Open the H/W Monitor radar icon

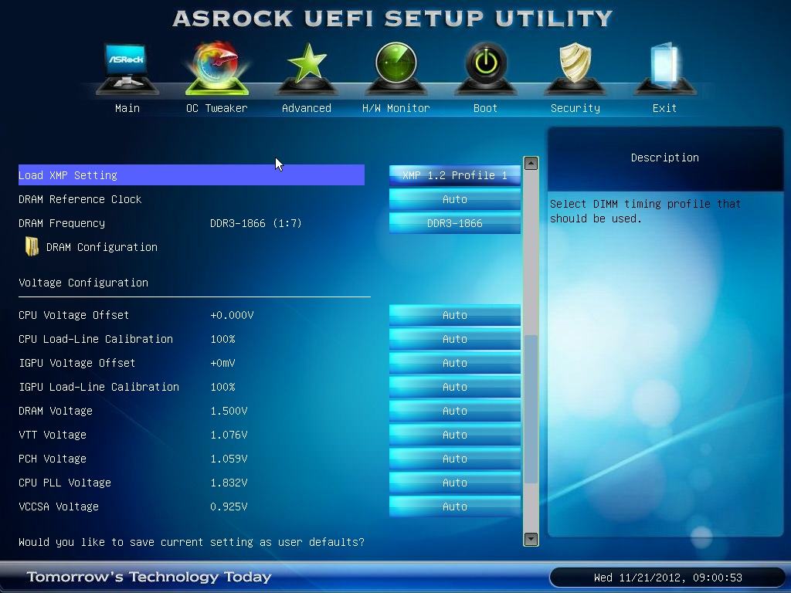396,69
